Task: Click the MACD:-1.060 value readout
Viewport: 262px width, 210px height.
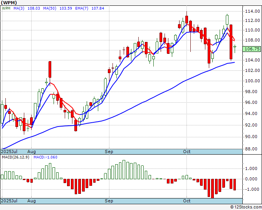Action: 45,157
